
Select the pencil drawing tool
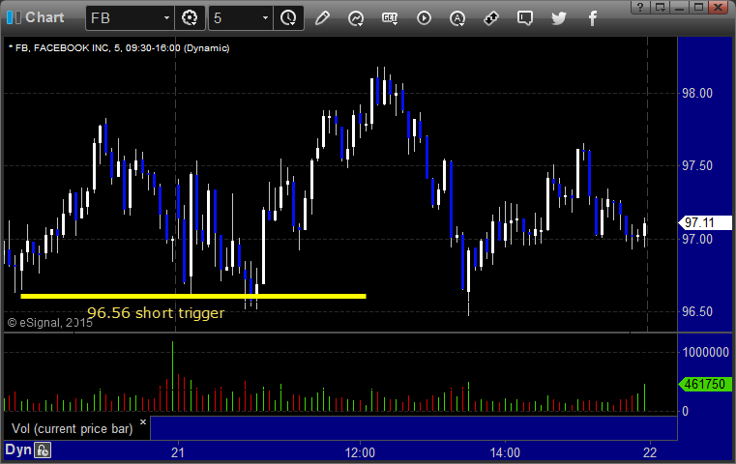click(322, 18)
